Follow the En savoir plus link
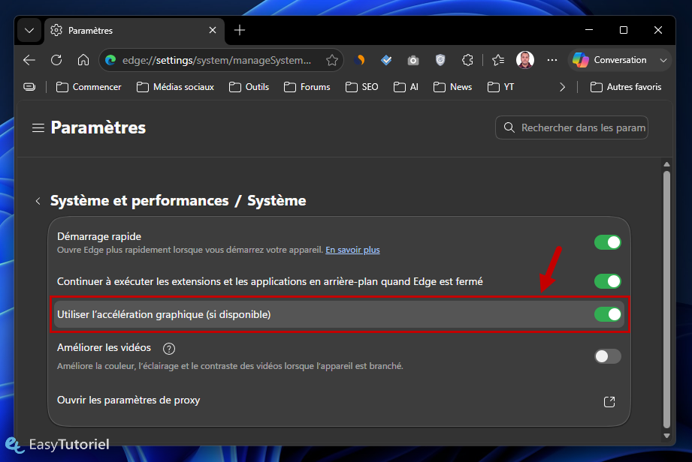The image size is (692, 462). pyautogui.click(x=352, y=250)
